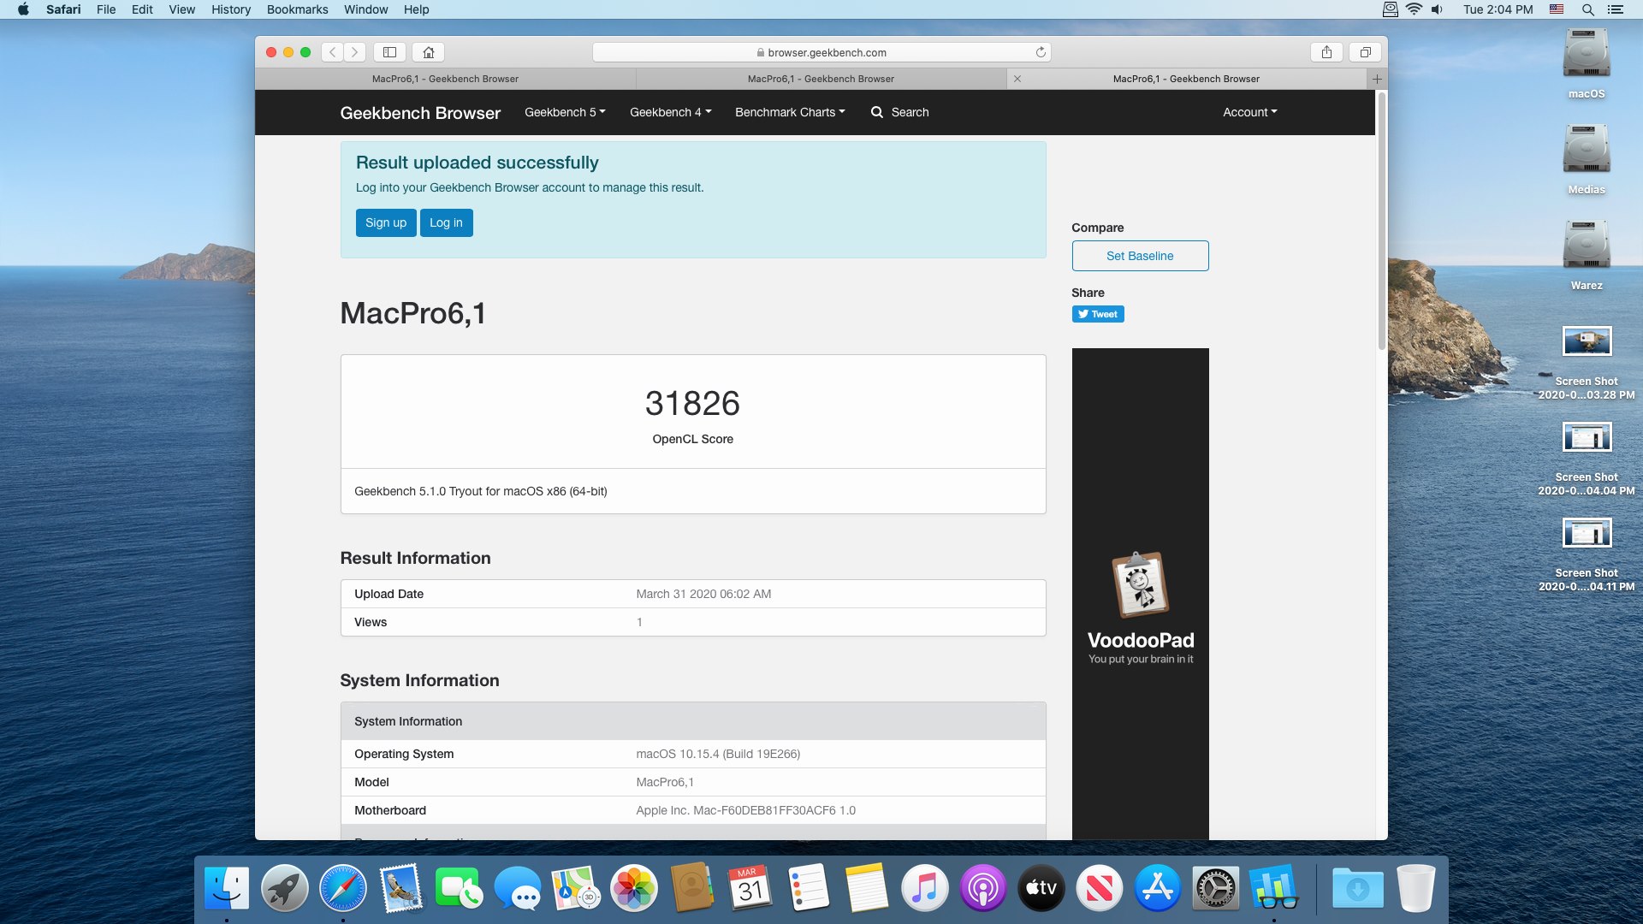Add a new tab with plus icon
1643x924 pixels.
1377,79
